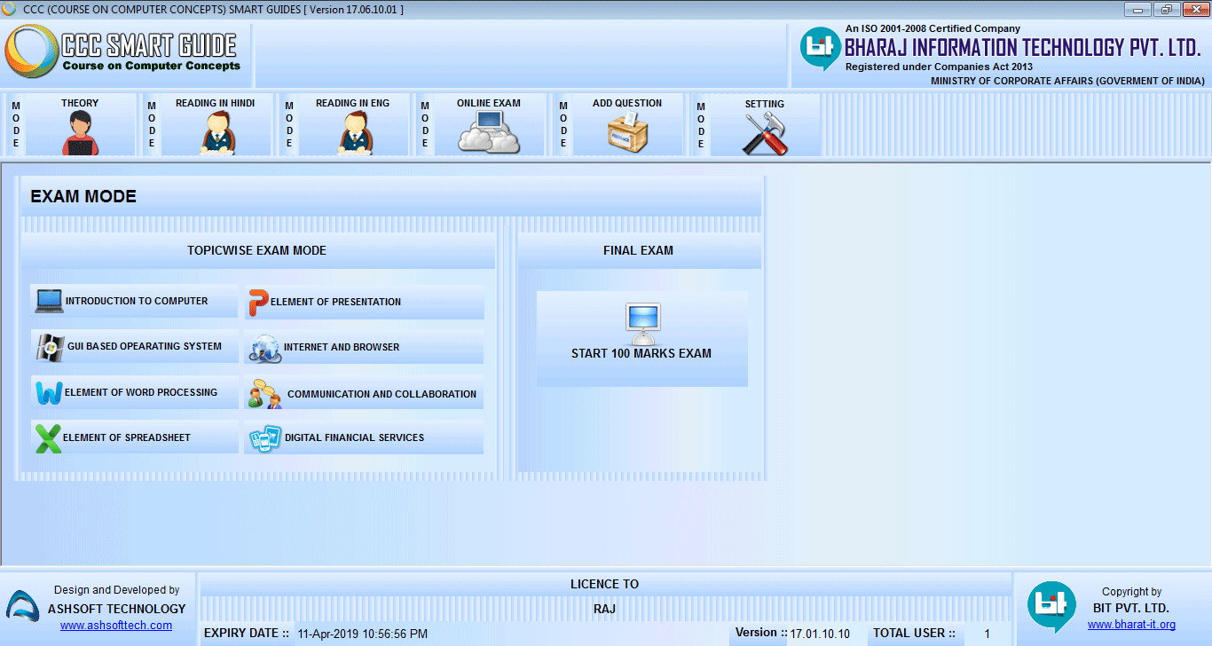The width and height of the screenshot is (1212, 646).
Task: Click the TOTAL USER :: label
Action: tap(914, 634)
